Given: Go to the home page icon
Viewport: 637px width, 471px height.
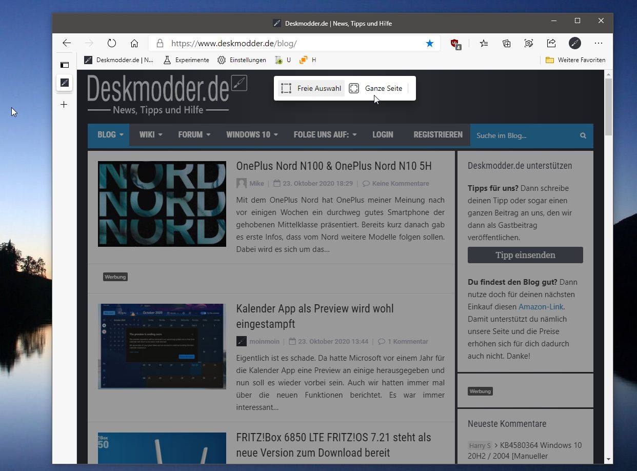Looking at the screenshot, I should click(x=134, y=44).
